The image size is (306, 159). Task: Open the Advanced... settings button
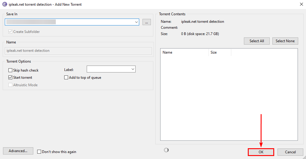tap(18, 151)
